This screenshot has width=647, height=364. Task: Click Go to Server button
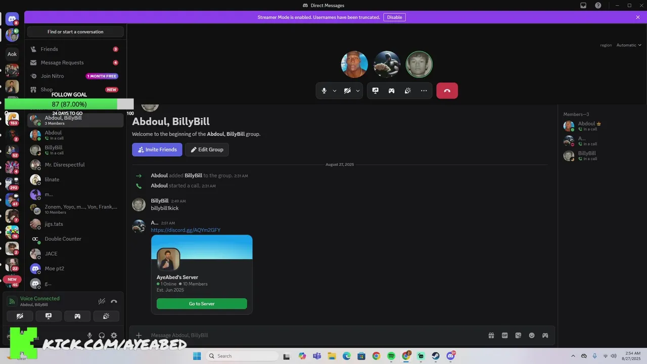tap(202, 303)
